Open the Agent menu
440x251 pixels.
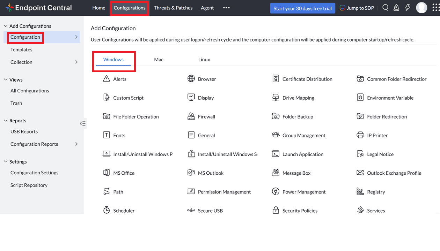point(207,8)
